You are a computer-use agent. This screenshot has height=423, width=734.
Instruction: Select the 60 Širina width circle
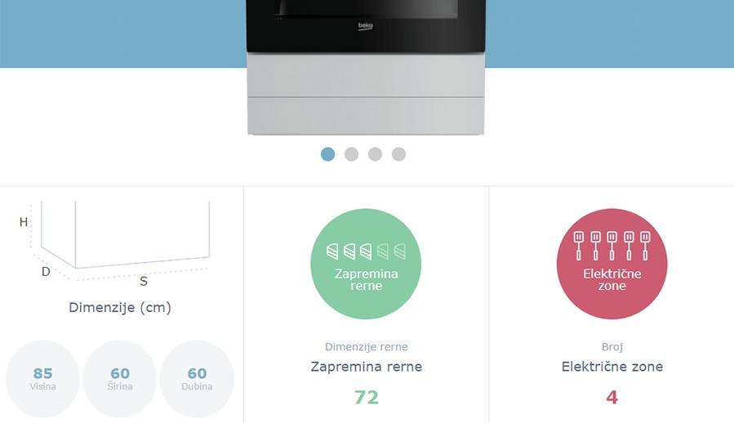pos(120,379)
